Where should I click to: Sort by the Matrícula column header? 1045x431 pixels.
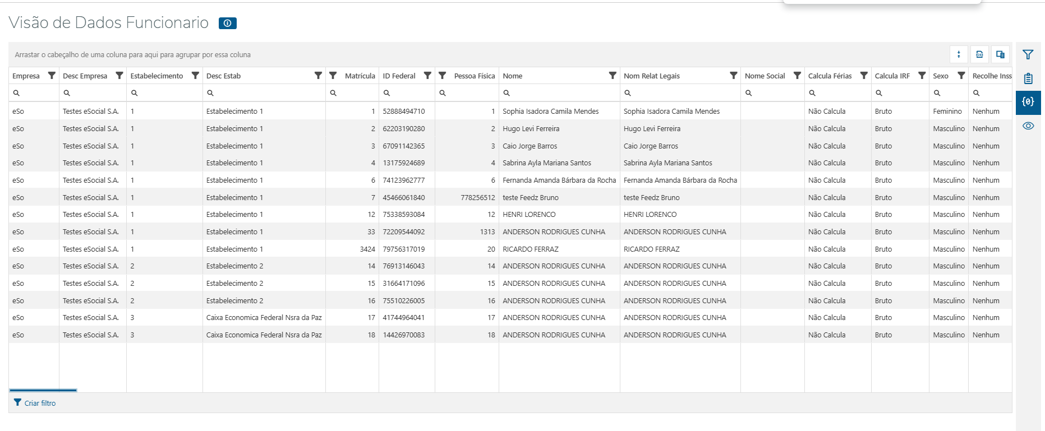pyautogui.click(x=360, y=76)
